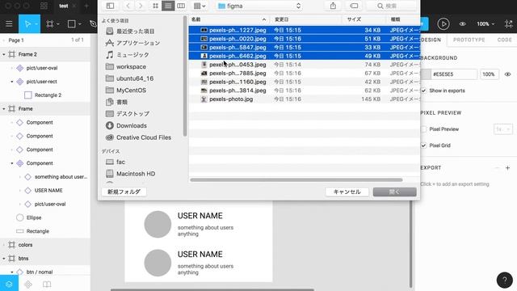
Task: Collapse the fourth Component layer
Action: (12, 163)
